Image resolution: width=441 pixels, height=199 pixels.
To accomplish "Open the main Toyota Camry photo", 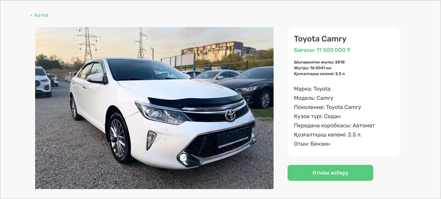I will [154, 108].
